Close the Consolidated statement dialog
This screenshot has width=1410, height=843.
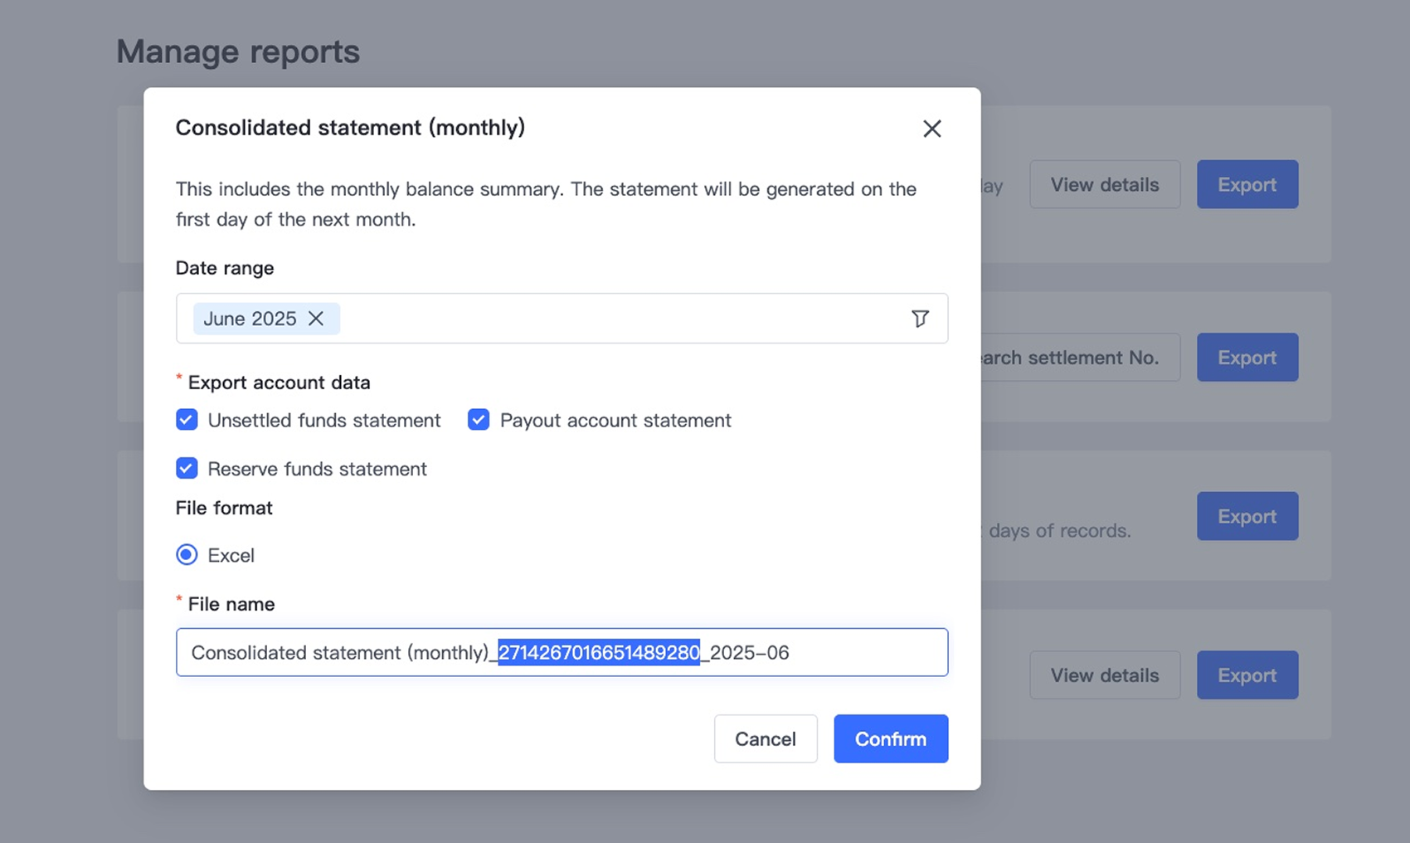[931, 129]
